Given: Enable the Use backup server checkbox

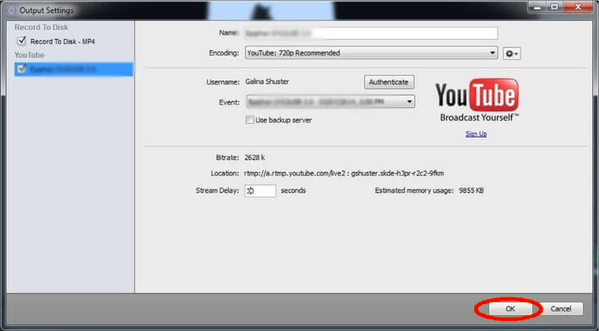Looking at the screenshot, I should [x=250, y=120].
